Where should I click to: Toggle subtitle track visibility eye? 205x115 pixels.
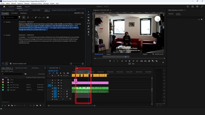[61, 75]
